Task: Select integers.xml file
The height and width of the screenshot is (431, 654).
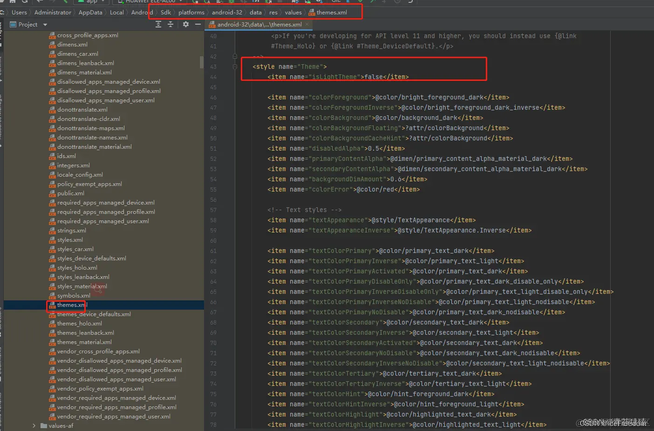Action: (x=74, y=166)
